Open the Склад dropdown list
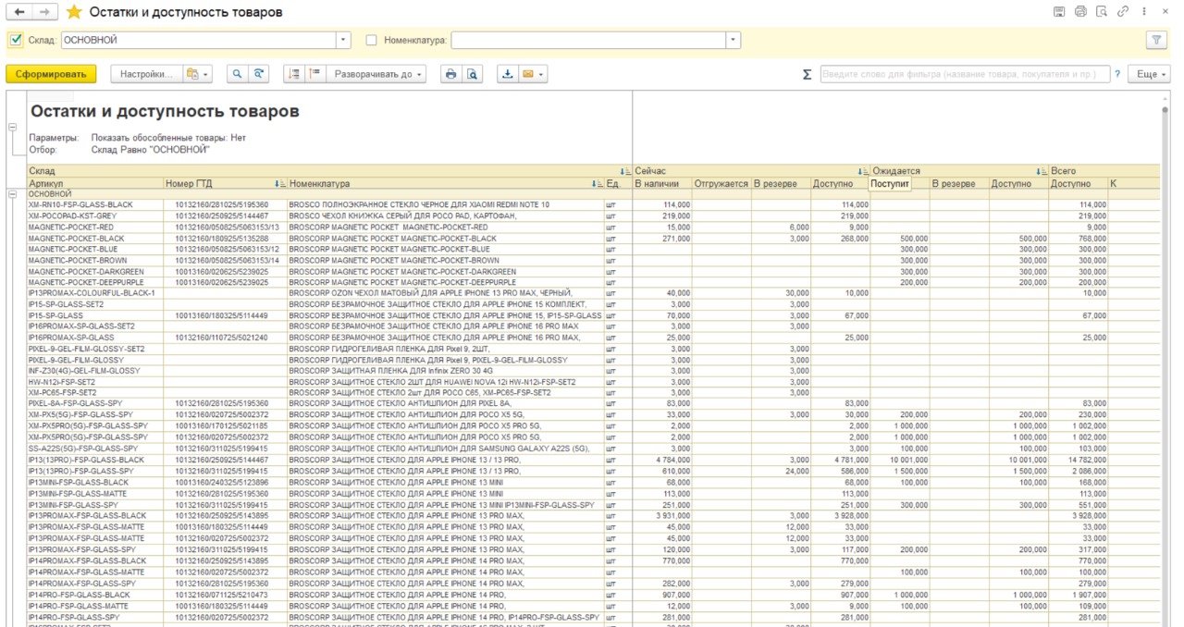The height and width of the screenshot is (627, 1184). [x=344, y=40]
